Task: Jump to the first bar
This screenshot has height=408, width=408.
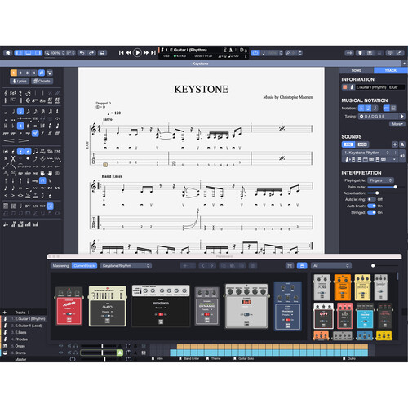Action: click(x=122, y=53)
